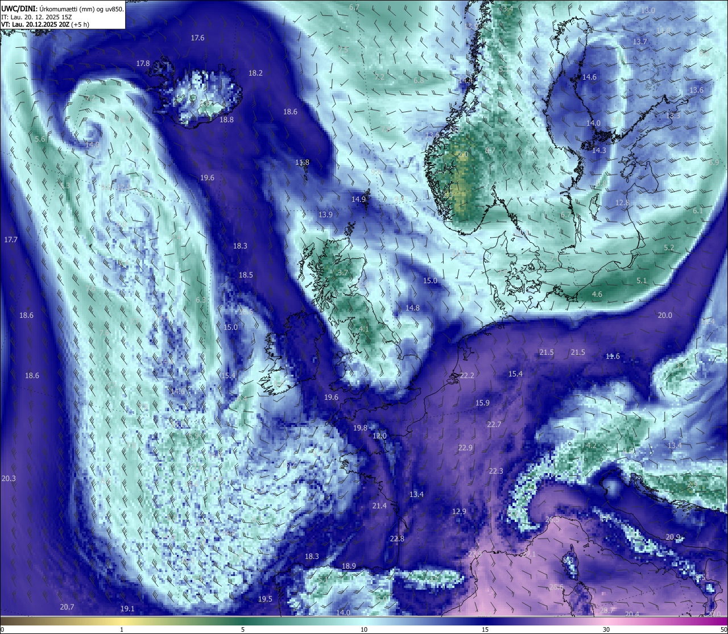Click the 11.6 value over Poland

[x=613, y=357]
